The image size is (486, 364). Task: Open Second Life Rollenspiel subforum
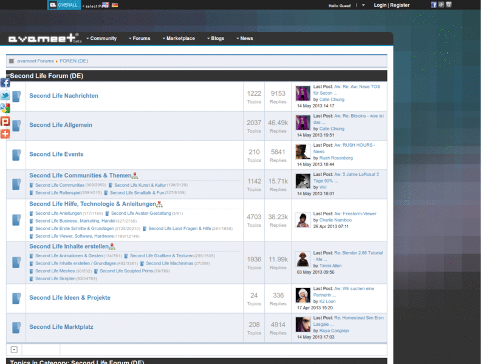point(58,192)
